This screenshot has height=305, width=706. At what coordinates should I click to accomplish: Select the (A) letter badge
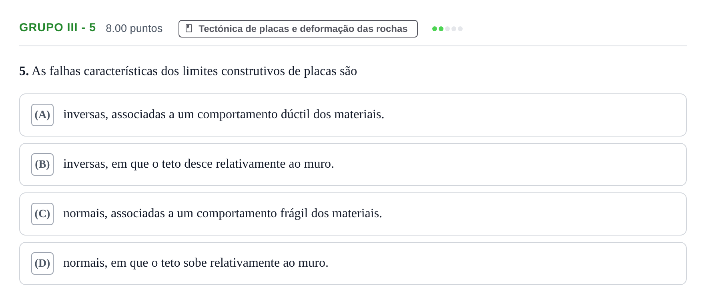[x=42, y=115]
